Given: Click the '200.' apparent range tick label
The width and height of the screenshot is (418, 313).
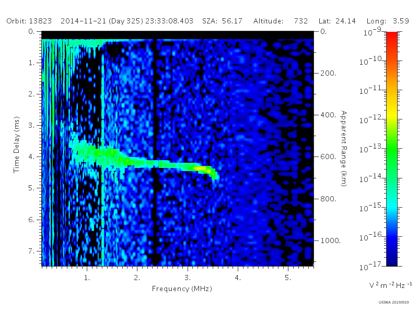Looking at the screenshot, I should (328, 73).
